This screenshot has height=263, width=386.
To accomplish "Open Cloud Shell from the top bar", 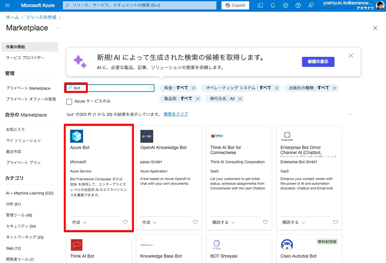I will click(260, 5).
